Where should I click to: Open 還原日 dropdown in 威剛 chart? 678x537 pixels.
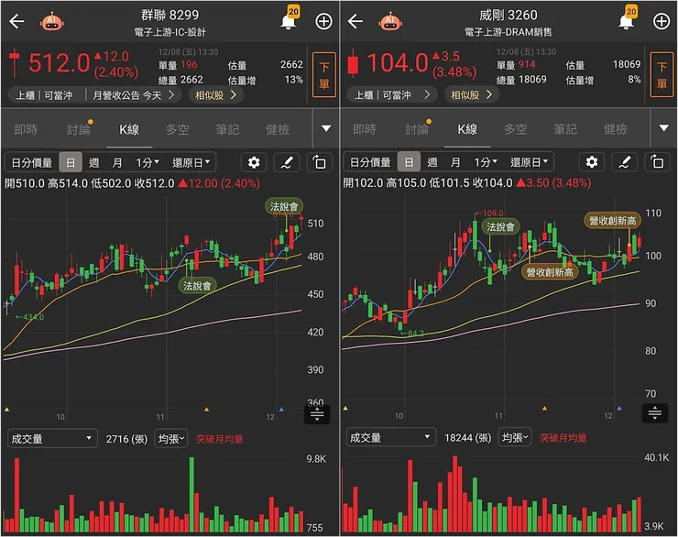pyautogui.click(x=530, y=162)
